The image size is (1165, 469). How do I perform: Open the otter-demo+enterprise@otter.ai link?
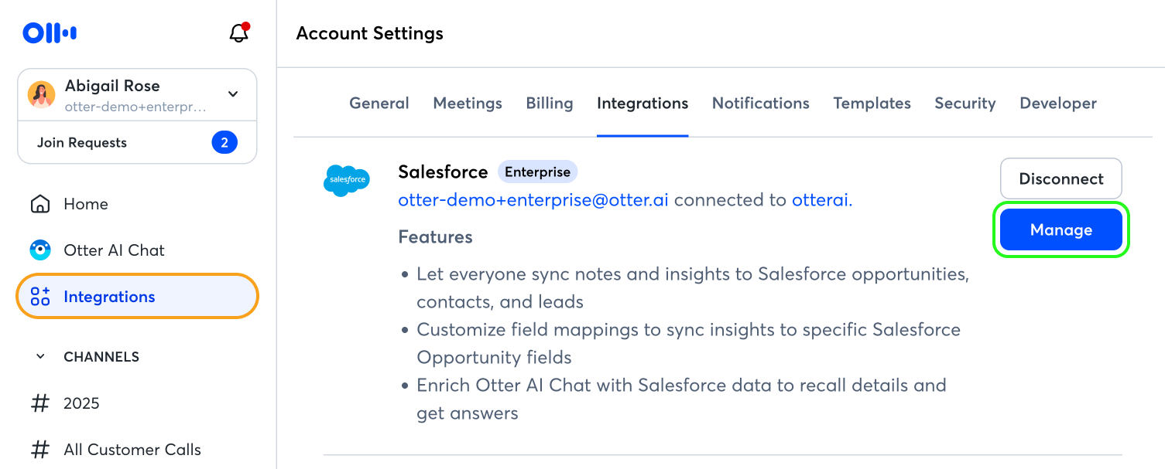(x=533, y=200)
